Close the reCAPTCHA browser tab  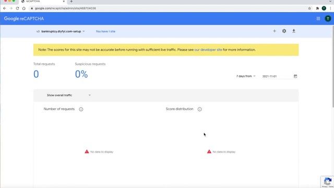(64, 1)
